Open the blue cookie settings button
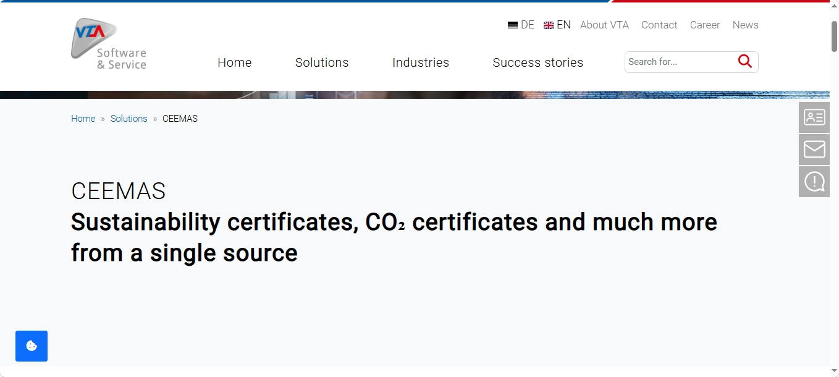Screen dimensions: 839x377 click(x=32, y=346)
